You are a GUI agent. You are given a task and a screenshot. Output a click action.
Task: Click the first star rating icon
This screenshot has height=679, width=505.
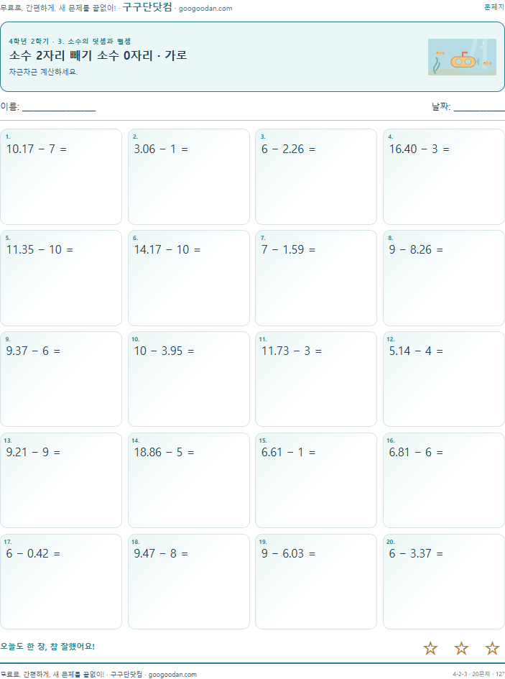coord(430,648)
